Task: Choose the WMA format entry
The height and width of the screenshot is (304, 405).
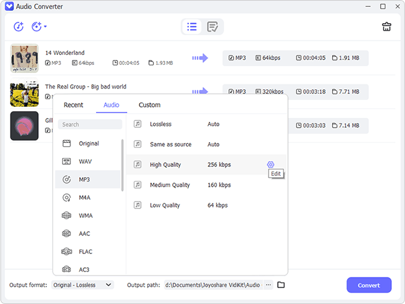Action: (88, 215)
